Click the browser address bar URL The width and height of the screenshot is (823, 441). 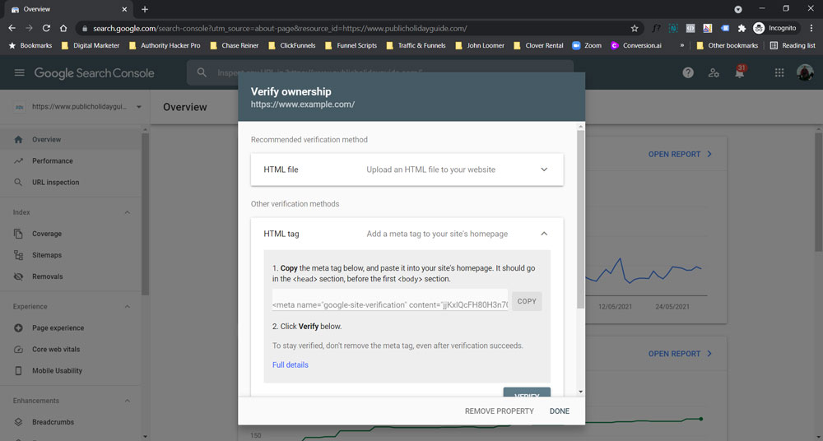click(280, 28)
